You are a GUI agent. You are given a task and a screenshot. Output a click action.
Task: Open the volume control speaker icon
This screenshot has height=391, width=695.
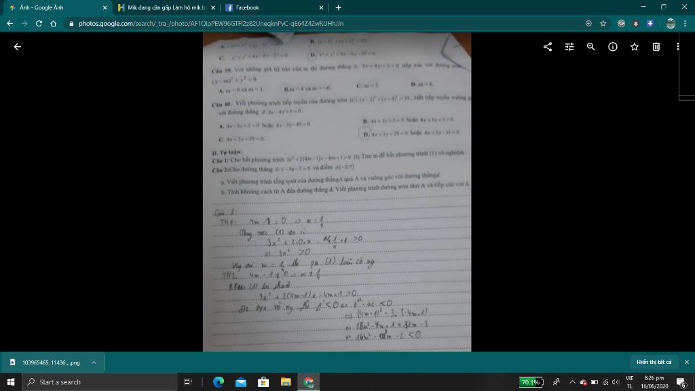point(615,381)
